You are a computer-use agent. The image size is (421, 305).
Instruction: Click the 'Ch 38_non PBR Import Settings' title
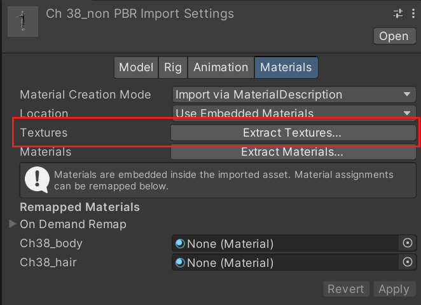pos(140,14)
